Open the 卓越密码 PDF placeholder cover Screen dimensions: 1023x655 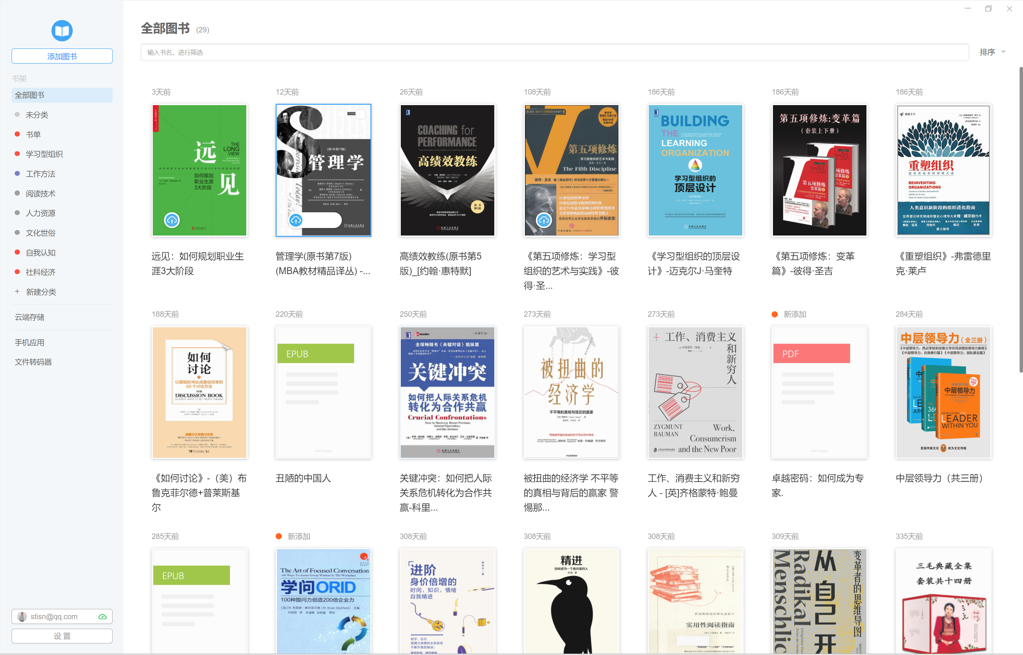click(x=819, y=392)
